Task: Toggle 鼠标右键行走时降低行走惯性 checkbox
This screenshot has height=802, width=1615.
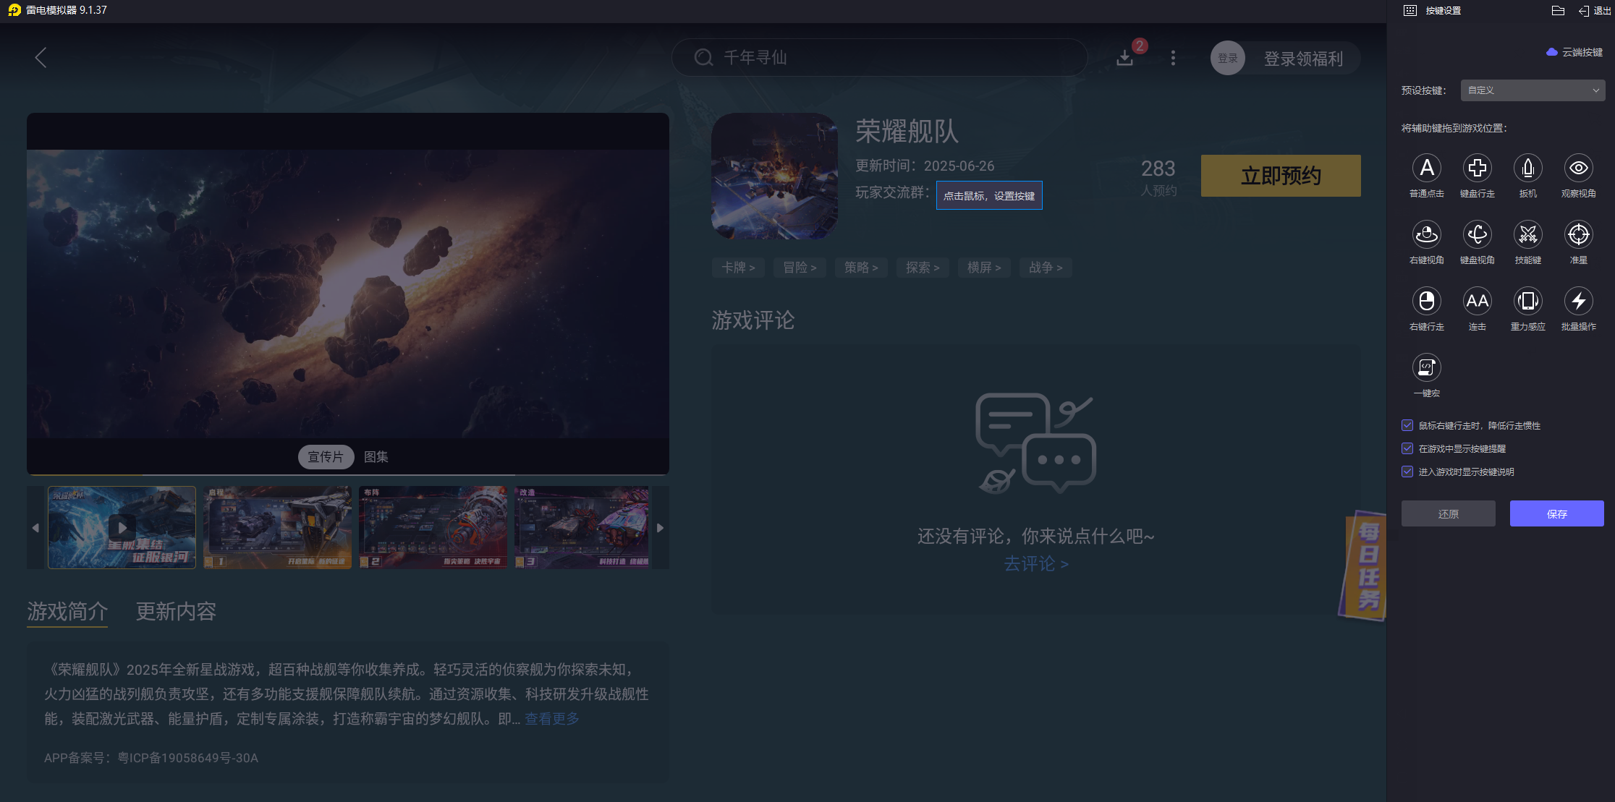Action: pos(1407,425)
